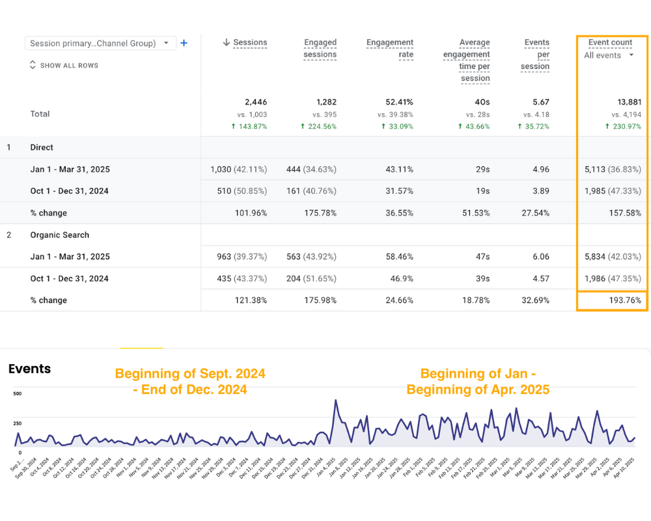Sort by the Engaged sessions column header

(x=320, y=48)
